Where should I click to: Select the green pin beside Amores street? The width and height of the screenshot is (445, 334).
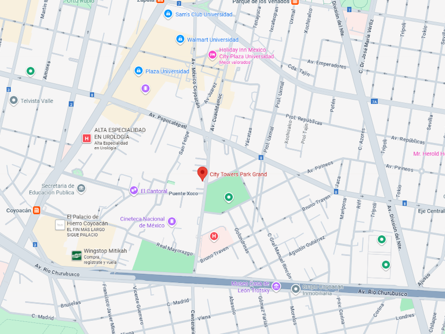[30, 71]
